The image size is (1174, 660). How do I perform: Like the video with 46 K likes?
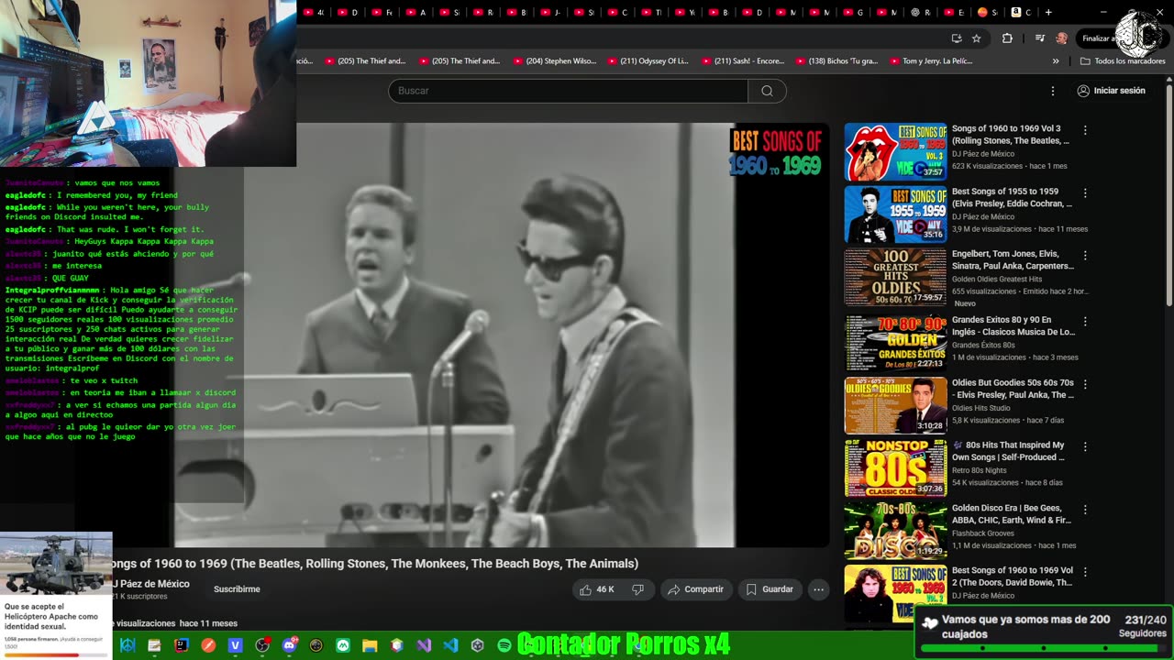pyautogui.click(x=596, y=589)
